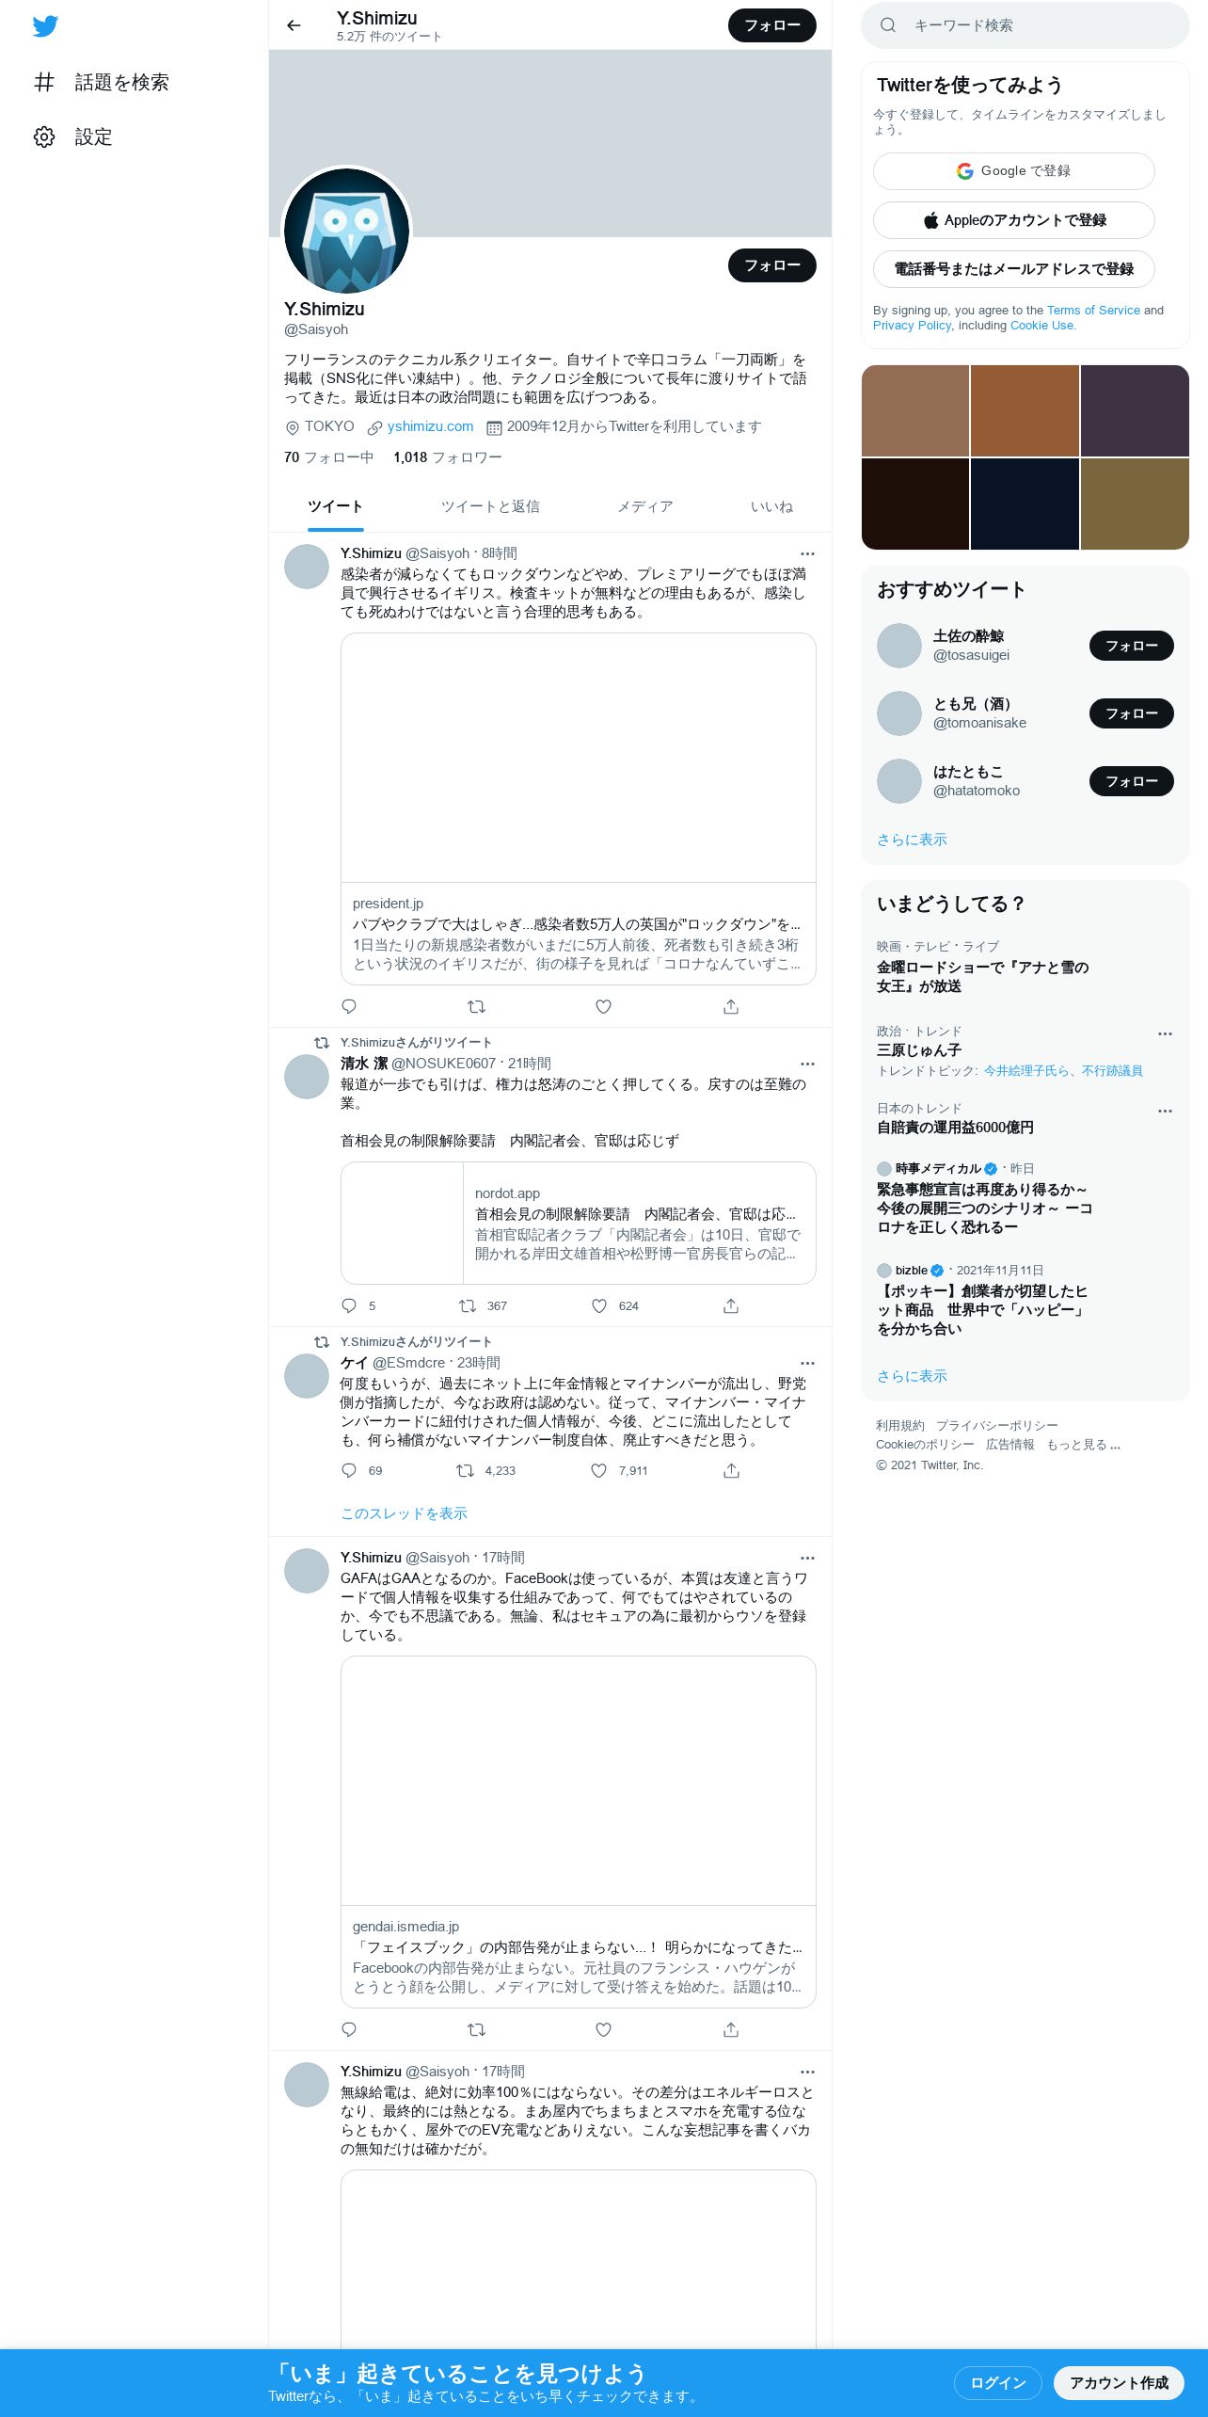
Task: Like the GAFA Facebook tweet
Action: point(603,2029)
